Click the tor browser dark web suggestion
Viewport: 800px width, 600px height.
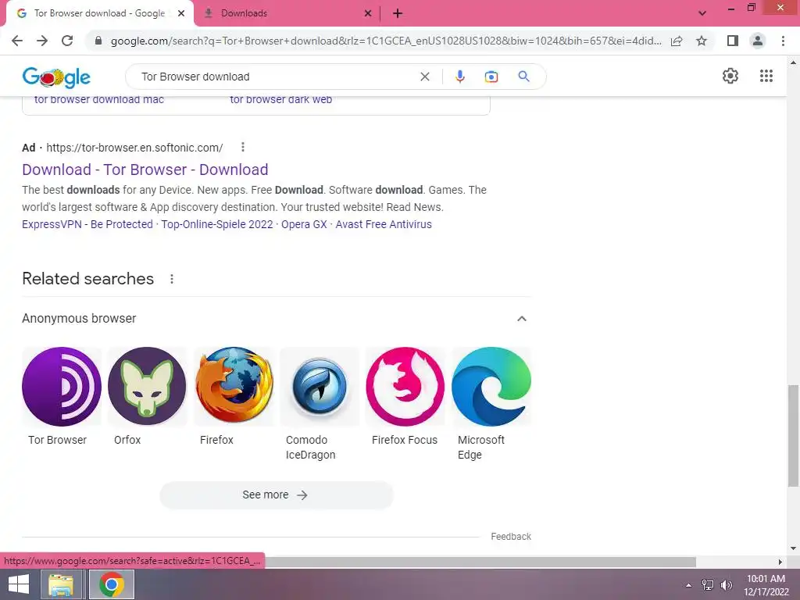281,100
